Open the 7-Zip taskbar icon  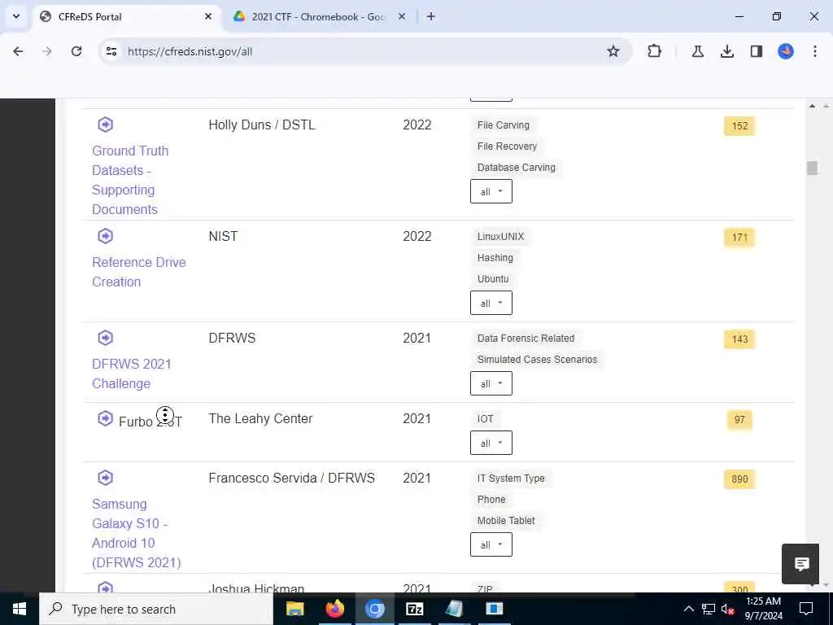tap(414, 609)
